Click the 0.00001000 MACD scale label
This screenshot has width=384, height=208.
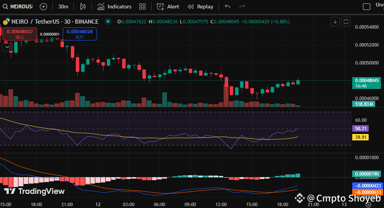click(x=367, y=158)
